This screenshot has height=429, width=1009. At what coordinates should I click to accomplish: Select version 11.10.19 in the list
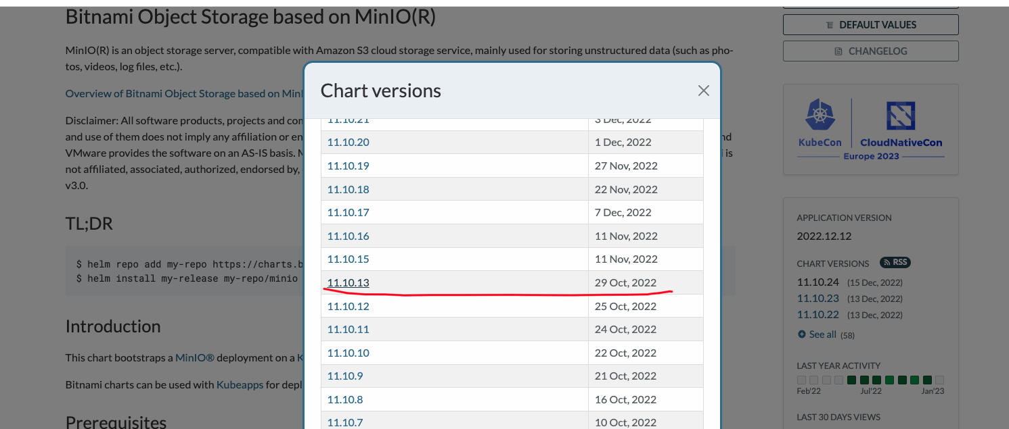[x=348, y=166]
